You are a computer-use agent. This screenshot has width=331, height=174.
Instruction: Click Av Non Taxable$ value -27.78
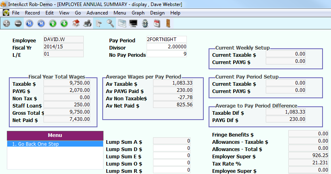click(173, 97)
